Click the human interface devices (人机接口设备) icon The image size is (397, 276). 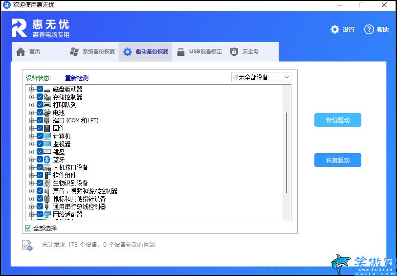pyautogui.click(x=47, y=167)
